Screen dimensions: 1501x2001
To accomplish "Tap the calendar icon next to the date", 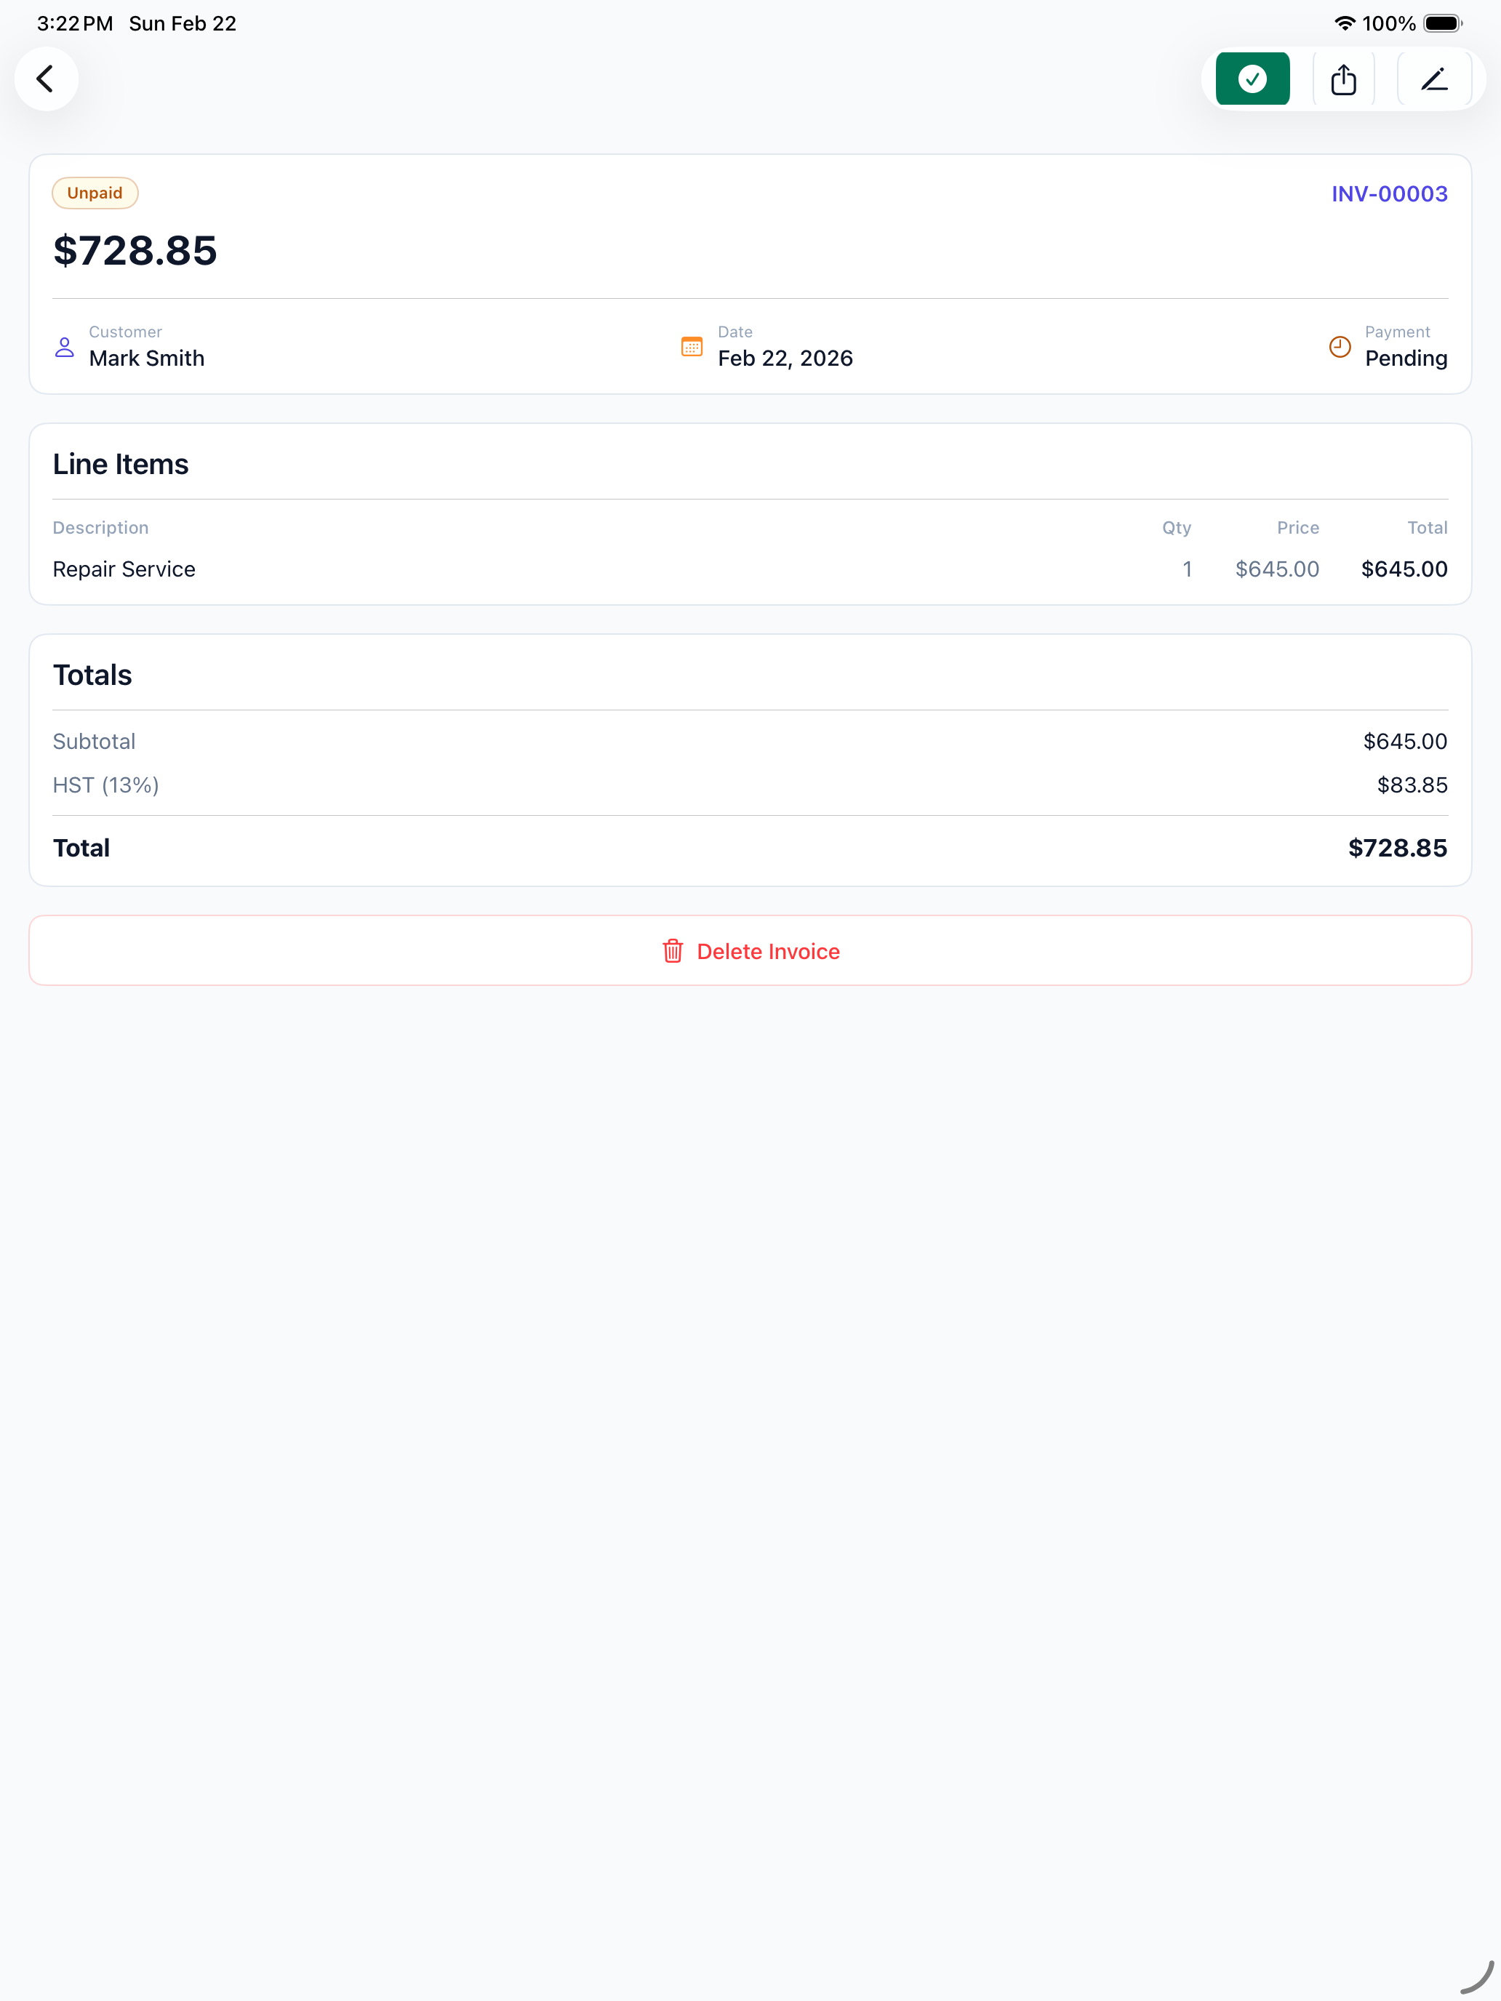I will [x=692, y=346].
